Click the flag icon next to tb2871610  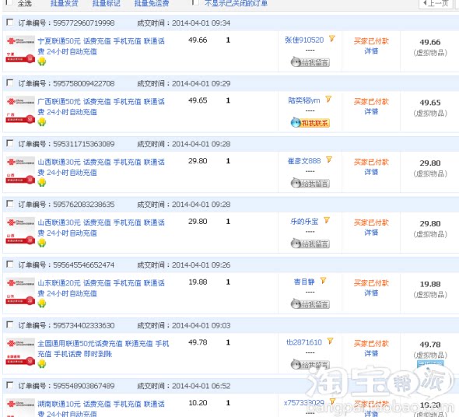[330, 341]
